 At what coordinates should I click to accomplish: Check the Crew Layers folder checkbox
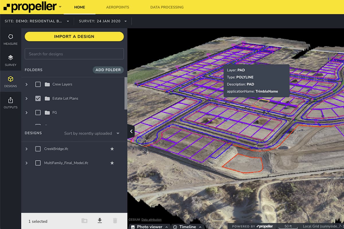click(38, 84)
